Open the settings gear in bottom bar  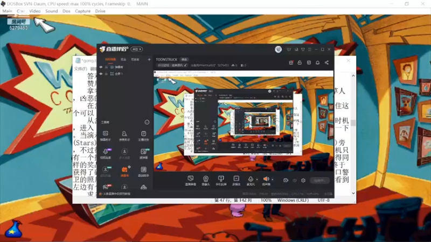[303, 180]
